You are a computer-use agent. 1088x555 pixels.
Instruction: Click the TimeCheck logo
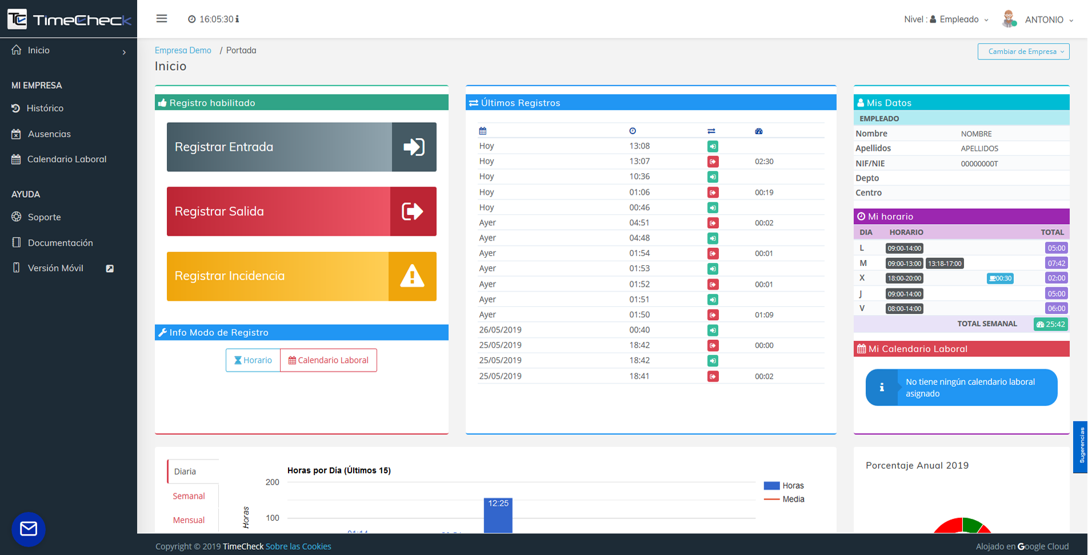pos(69,19)
